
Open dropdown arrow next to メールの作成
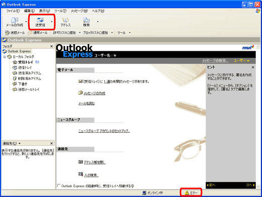[26, 22]
